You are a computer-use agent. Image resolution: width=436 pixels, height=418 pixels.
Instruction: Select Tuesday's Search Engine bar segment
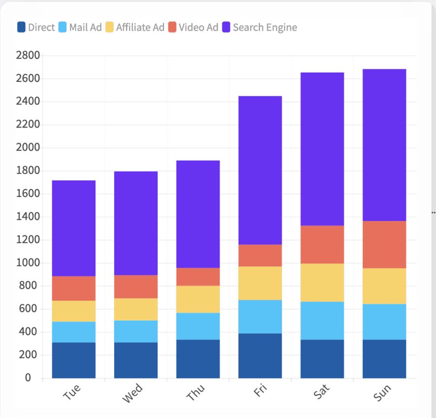pos(74,228)
